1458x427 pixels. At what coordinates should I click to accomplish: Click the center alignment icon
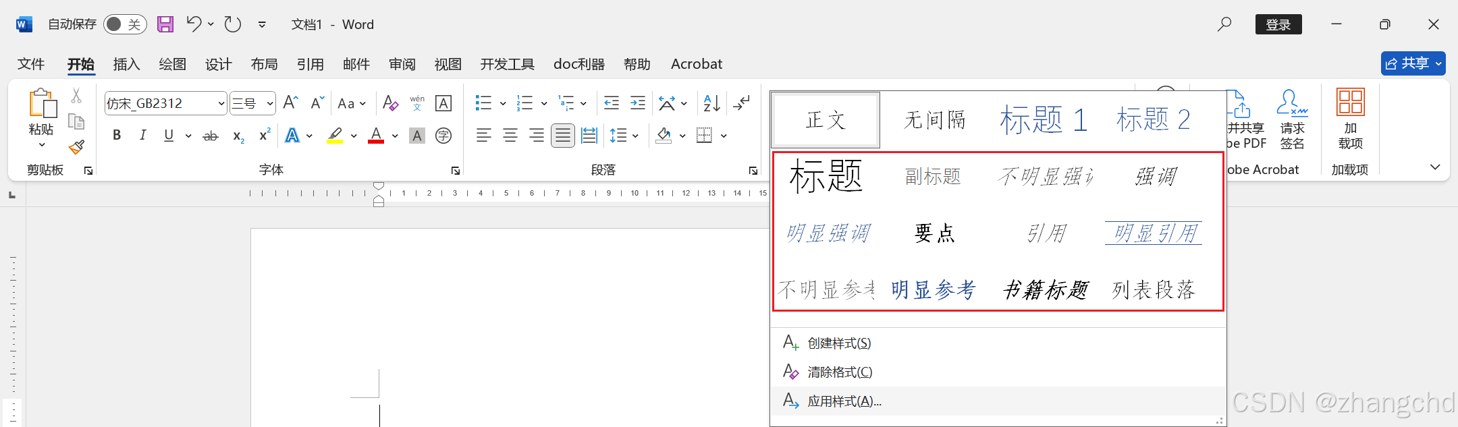[x=510, y=136]
